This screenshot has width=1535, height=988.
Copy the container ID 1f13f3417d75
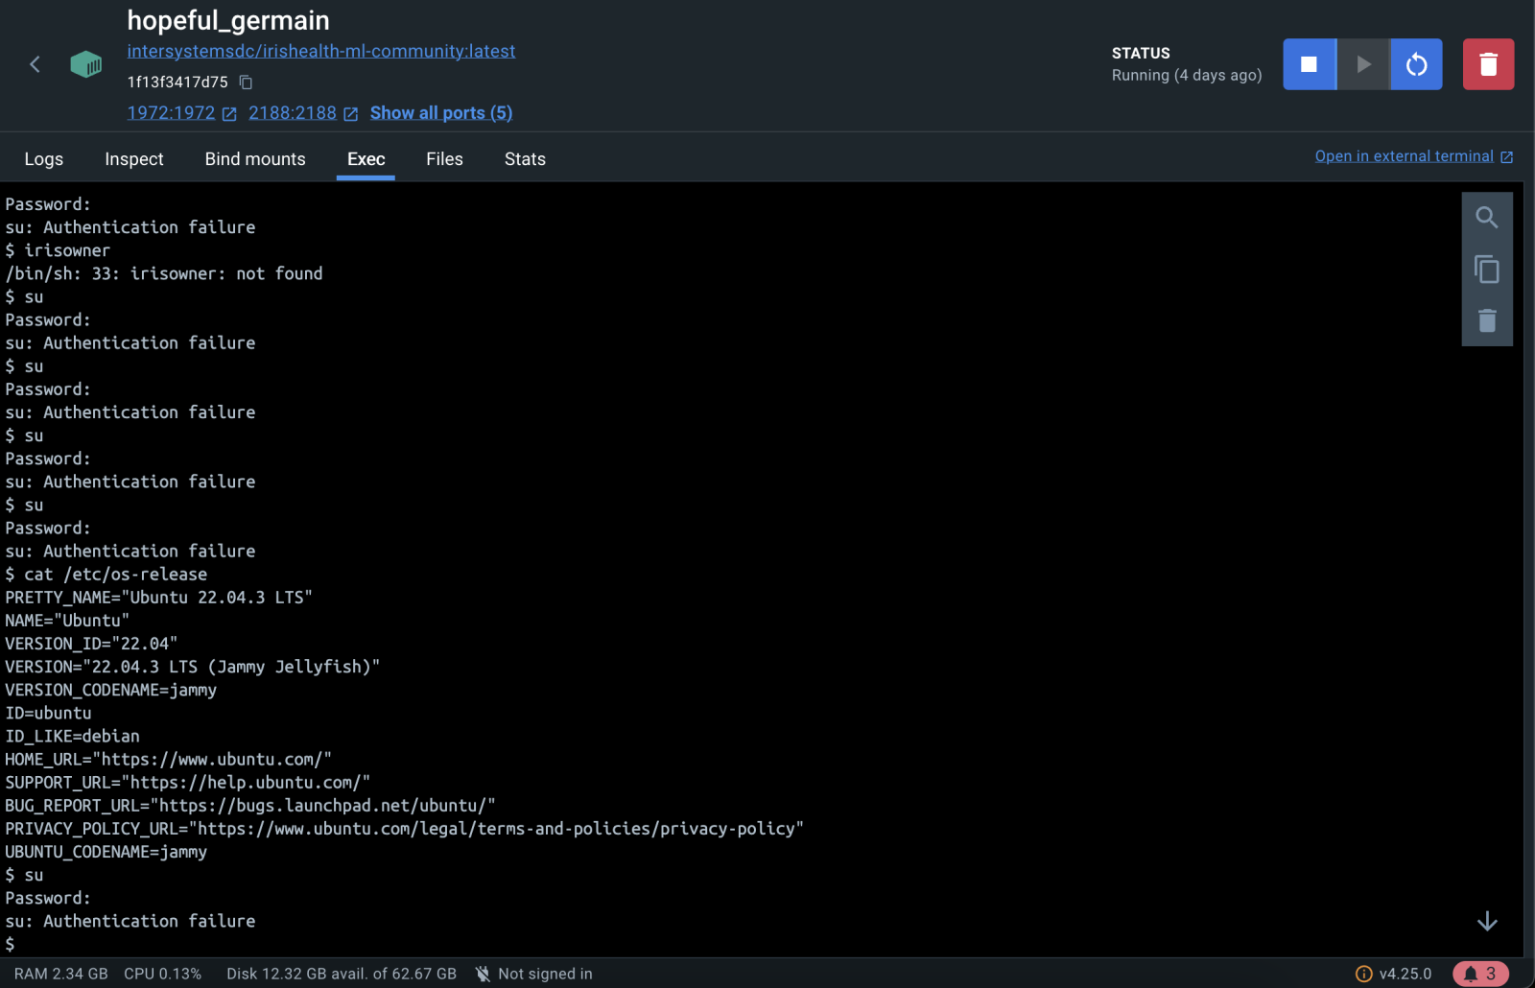coord(246,82)
